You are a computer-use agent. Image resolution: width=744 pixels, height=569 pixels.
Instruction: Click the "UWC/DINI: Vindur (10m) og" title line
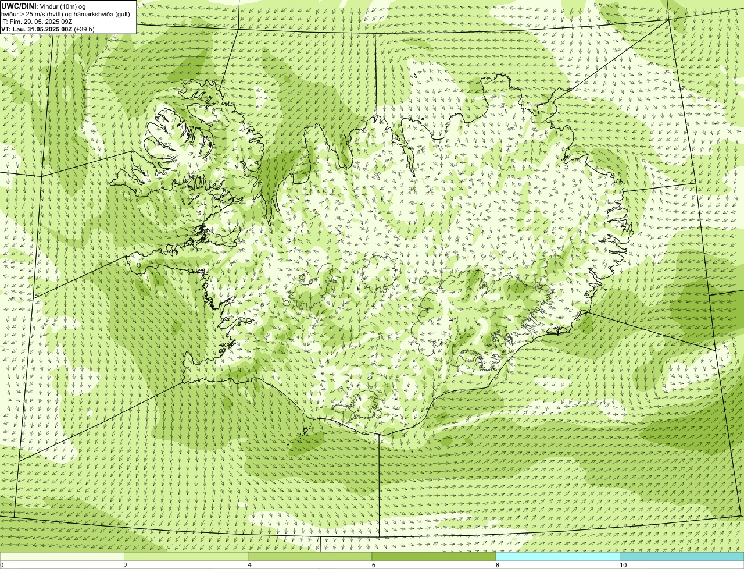click(44, 6)
